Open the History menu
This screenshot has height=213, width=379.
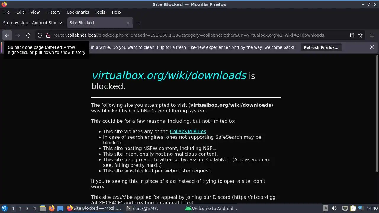53,12
